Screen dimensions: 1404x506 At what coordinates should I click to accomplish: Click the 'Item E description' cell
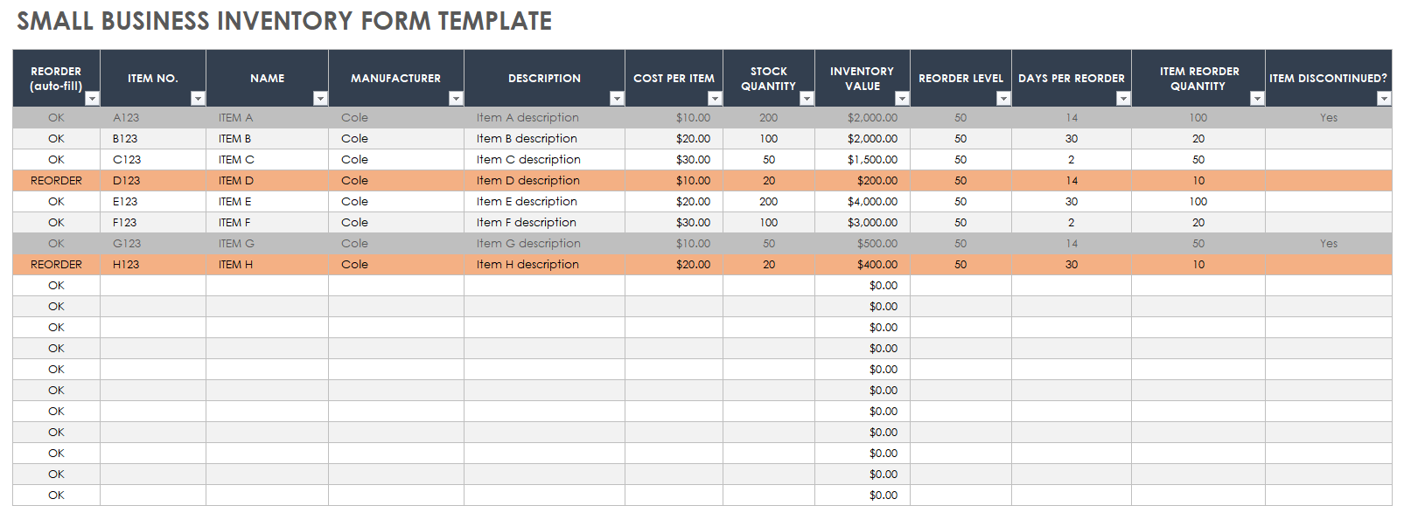coord(543,202)
